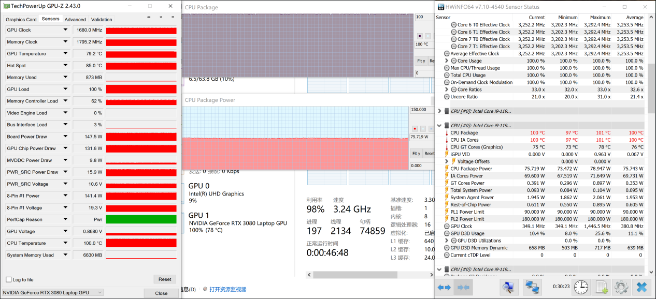Open the GPU-Z hamburger menu
The height and width of the screenshot is (299, 656).
click(x=173, y=17)
